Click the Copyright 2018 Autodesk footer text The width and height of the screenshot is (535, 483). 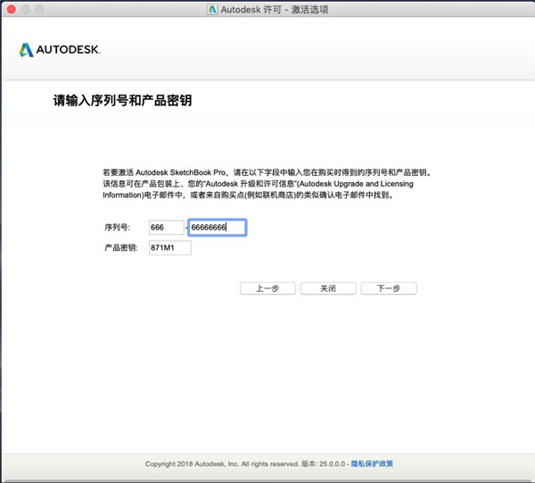(226, 463)
